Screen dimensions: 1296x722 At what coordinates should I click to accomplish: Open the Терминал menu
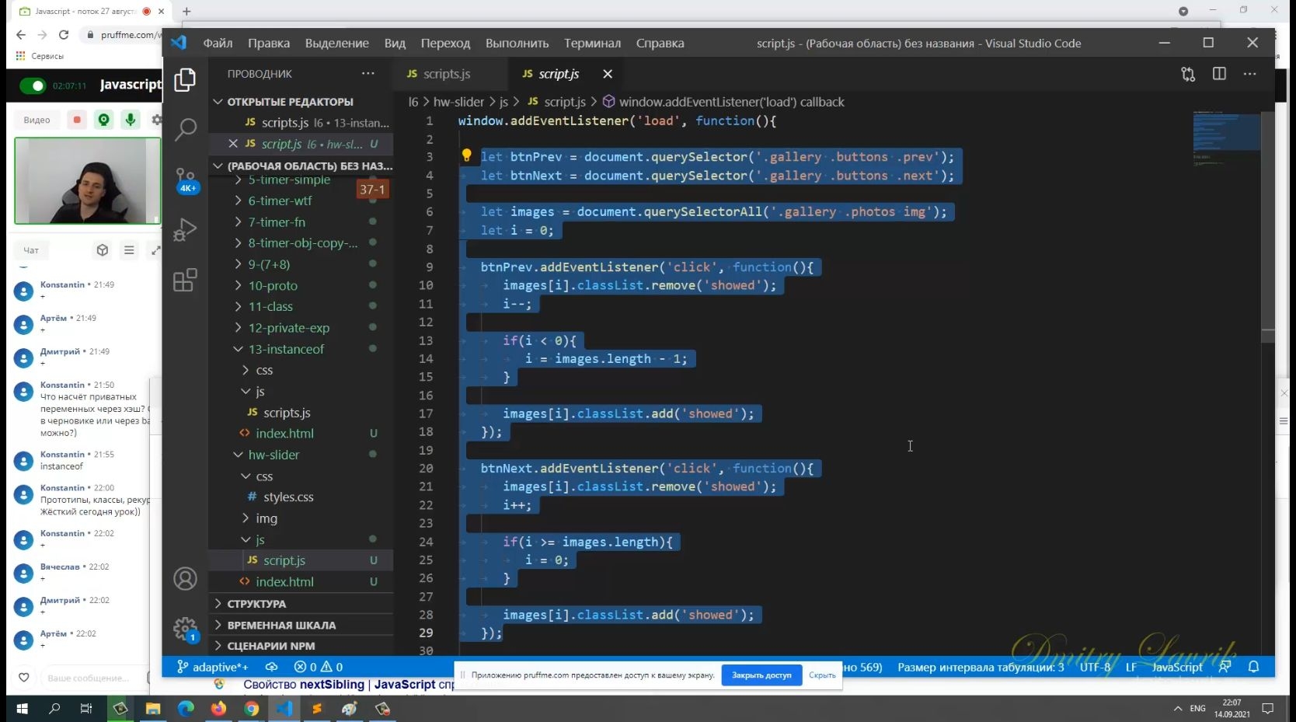click(x=592, y=44)
